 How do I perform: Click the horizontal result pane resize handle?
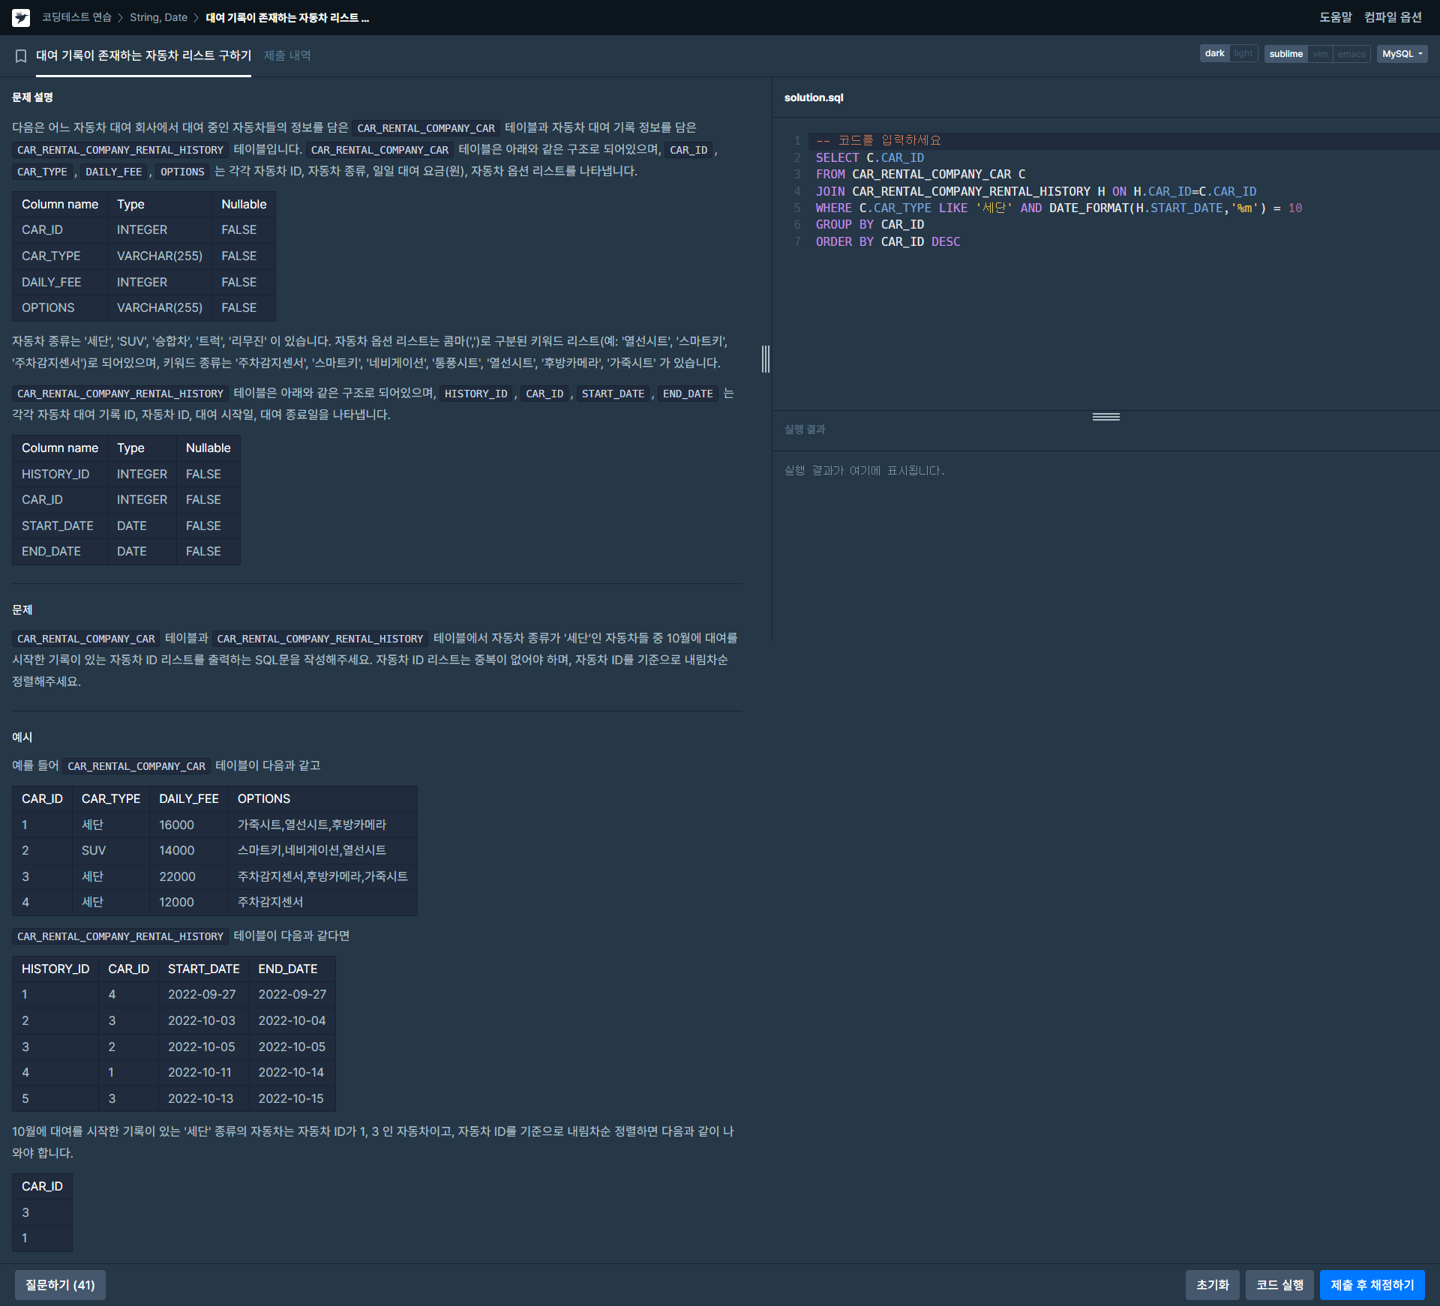point(1105,417)
